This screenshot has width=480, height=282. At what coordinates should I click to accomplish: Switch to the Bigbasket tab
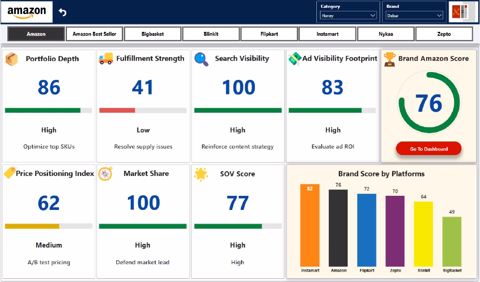tap(153, 34)
